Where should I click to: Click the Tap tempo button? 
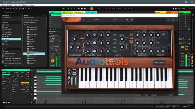click(3, 9)
